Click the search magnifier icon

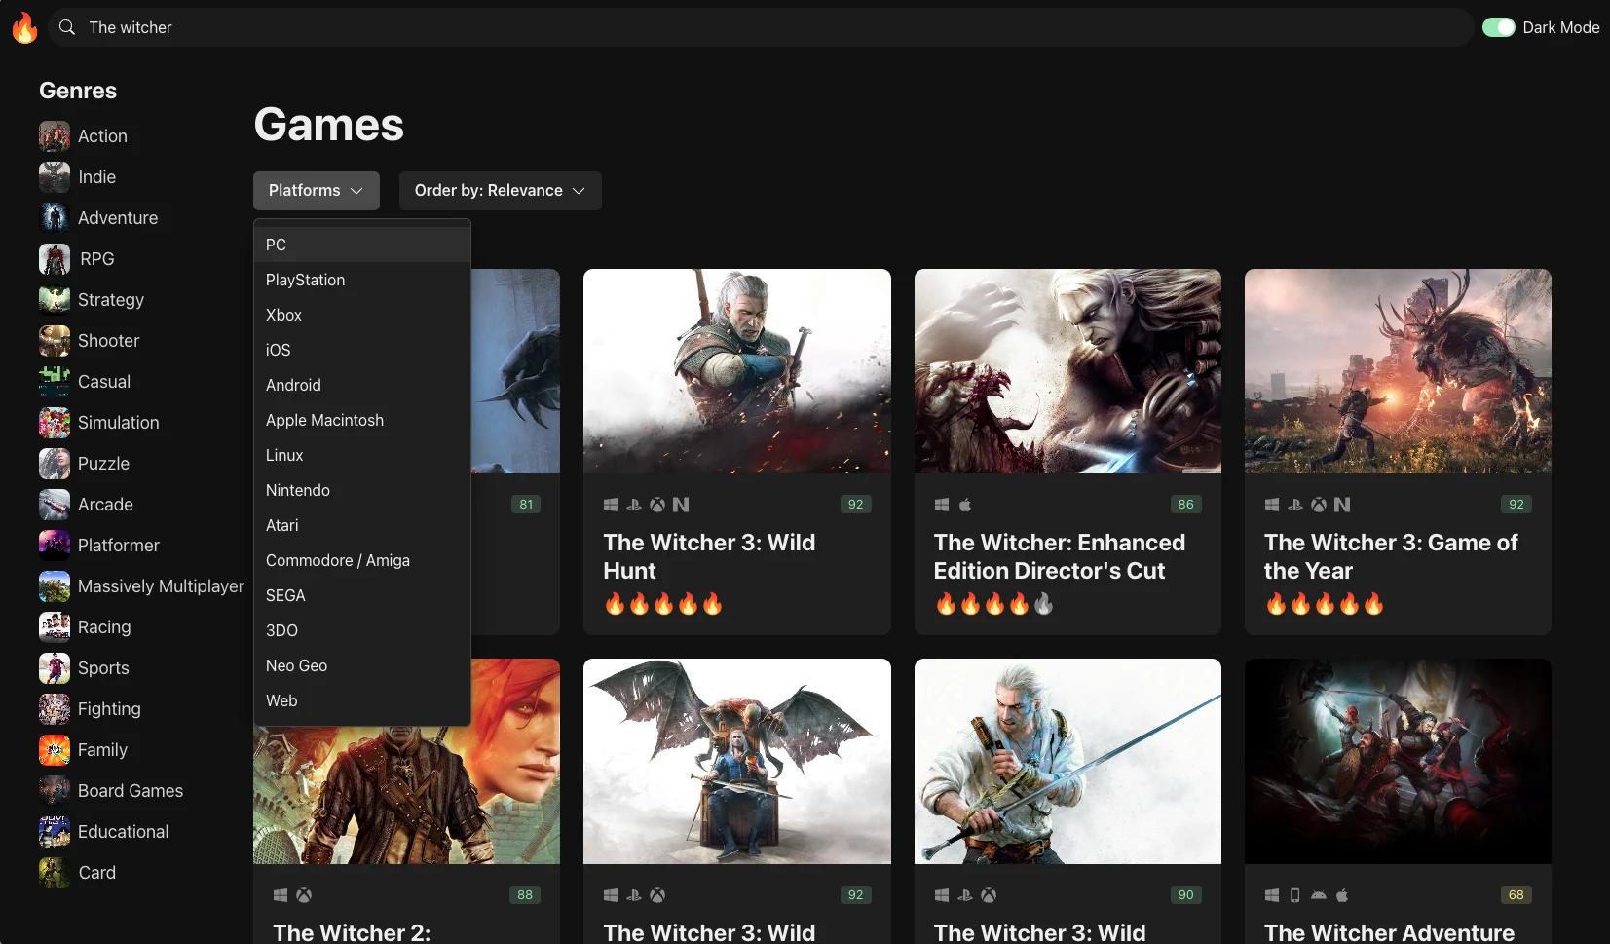(67, 27)
